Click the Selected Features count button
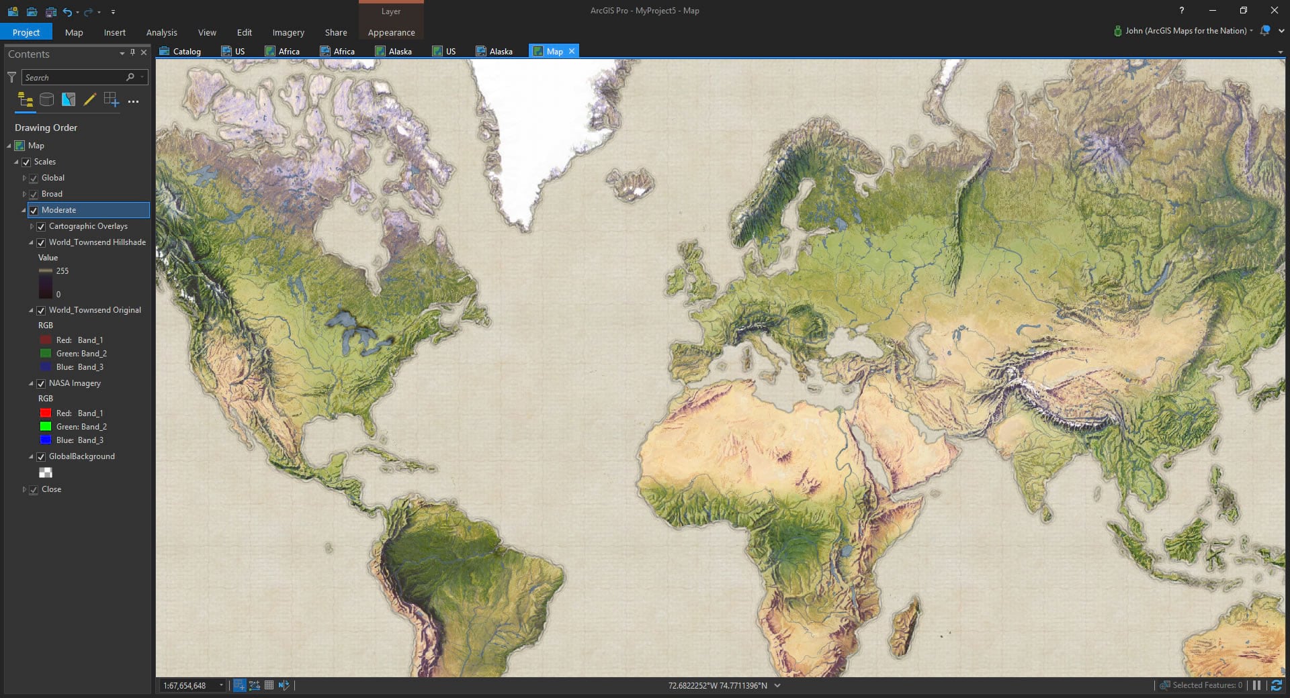 [1201, 685]
